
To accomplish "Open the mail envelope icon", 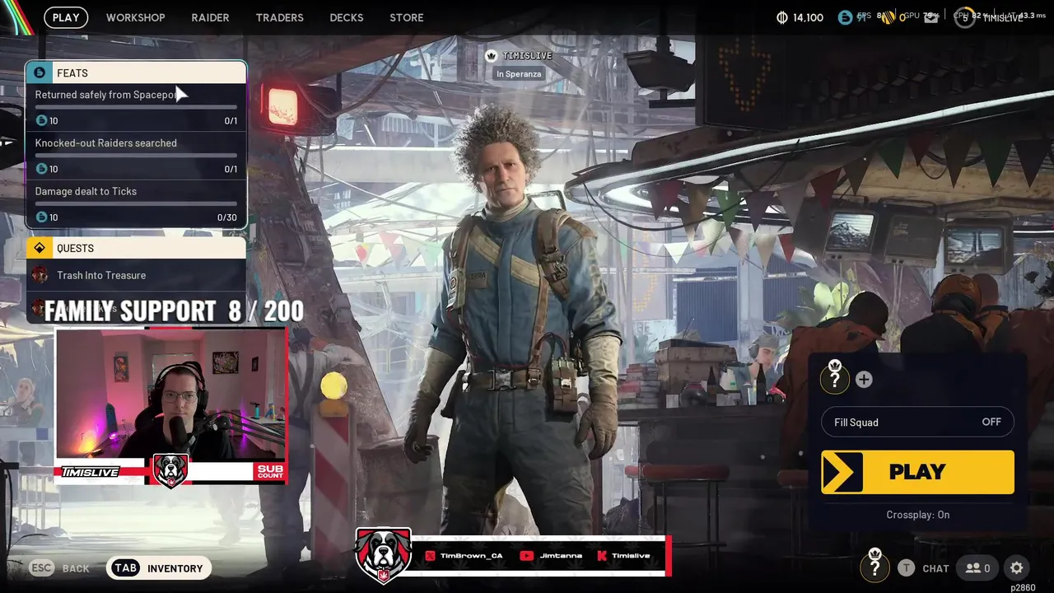I will (x=930, y=17).
